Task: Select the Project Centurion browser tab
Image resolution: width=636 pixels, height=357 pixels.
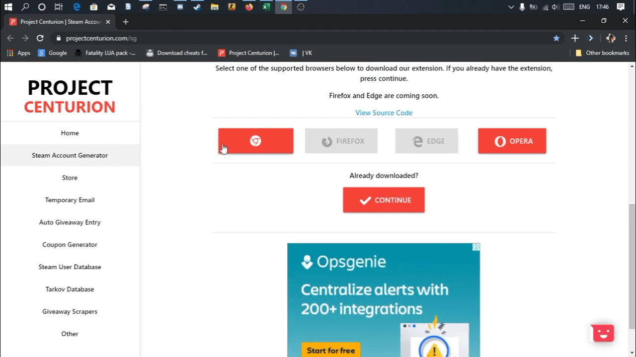Action: (x=60, y=22)
